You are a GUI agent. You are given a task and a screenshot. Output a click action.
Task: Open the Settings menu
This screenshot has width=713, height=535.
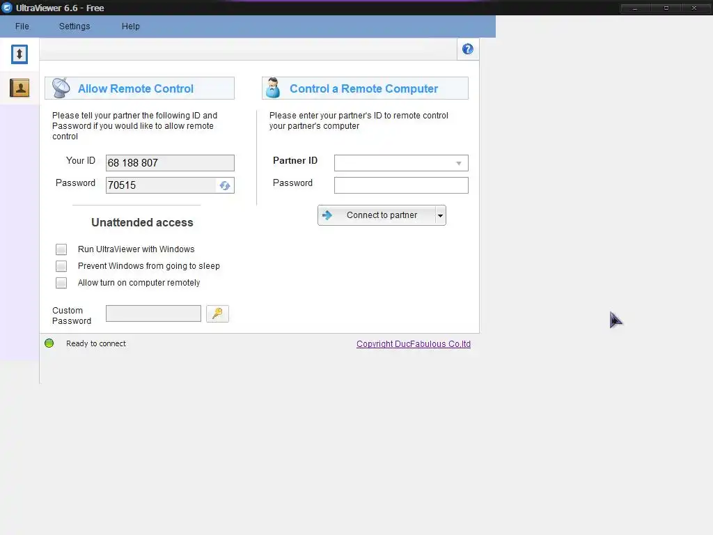click(75, 26)
